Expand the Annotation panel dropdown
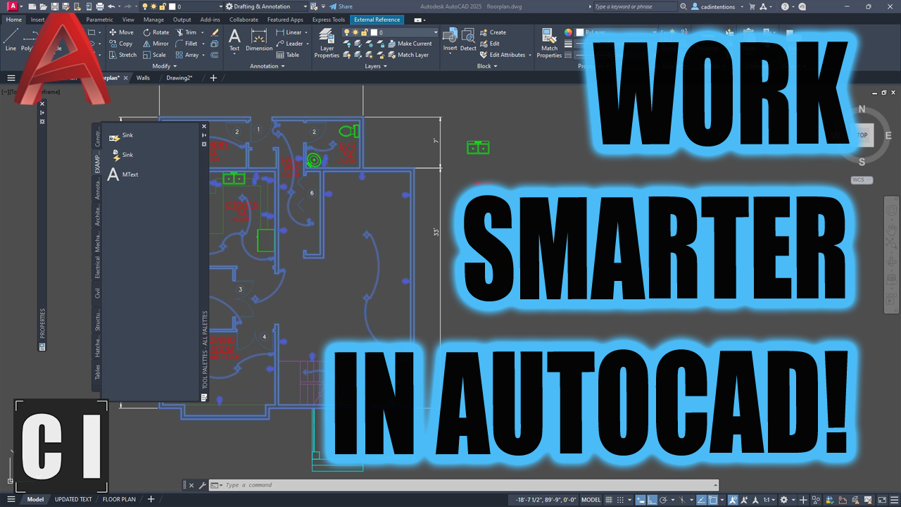The width and height of the screenshot is (901, 507). 267,66
